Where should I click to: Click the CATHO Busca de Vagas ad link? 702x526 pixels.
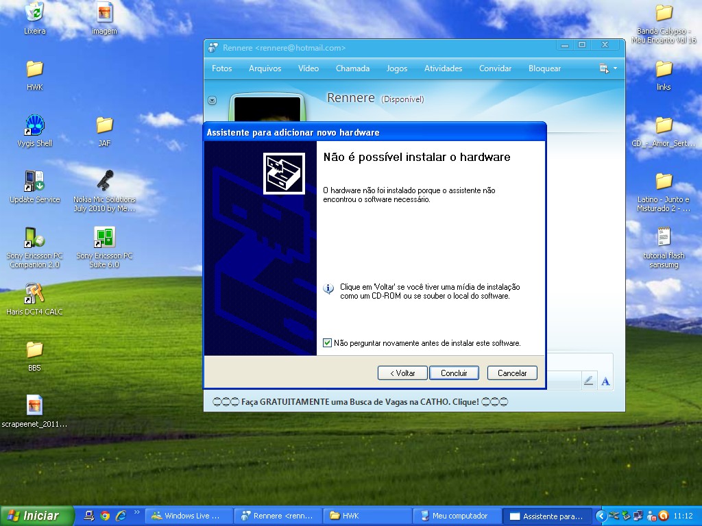pos(361,401)
